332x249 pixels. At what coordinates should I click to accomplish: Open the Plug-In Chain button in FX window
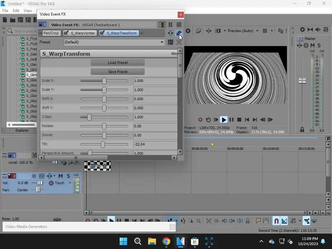click(171, 33)
